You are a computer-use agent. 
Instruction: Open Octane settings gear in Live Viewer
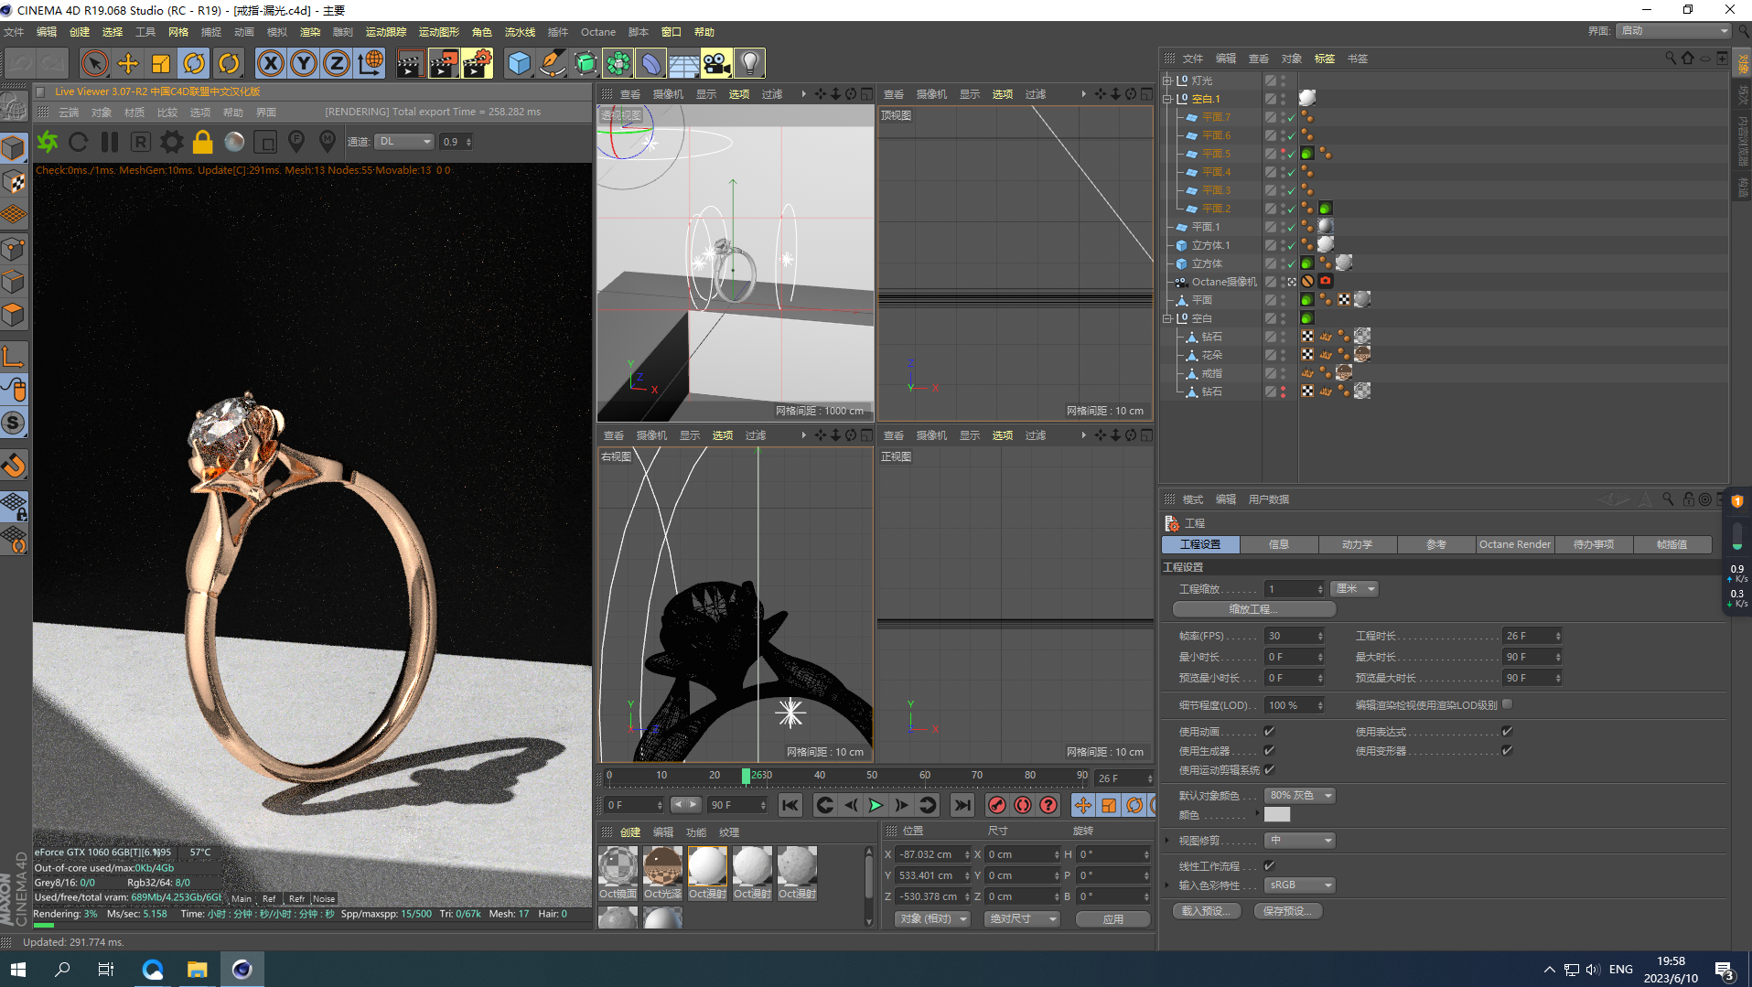tap(171, 142)
